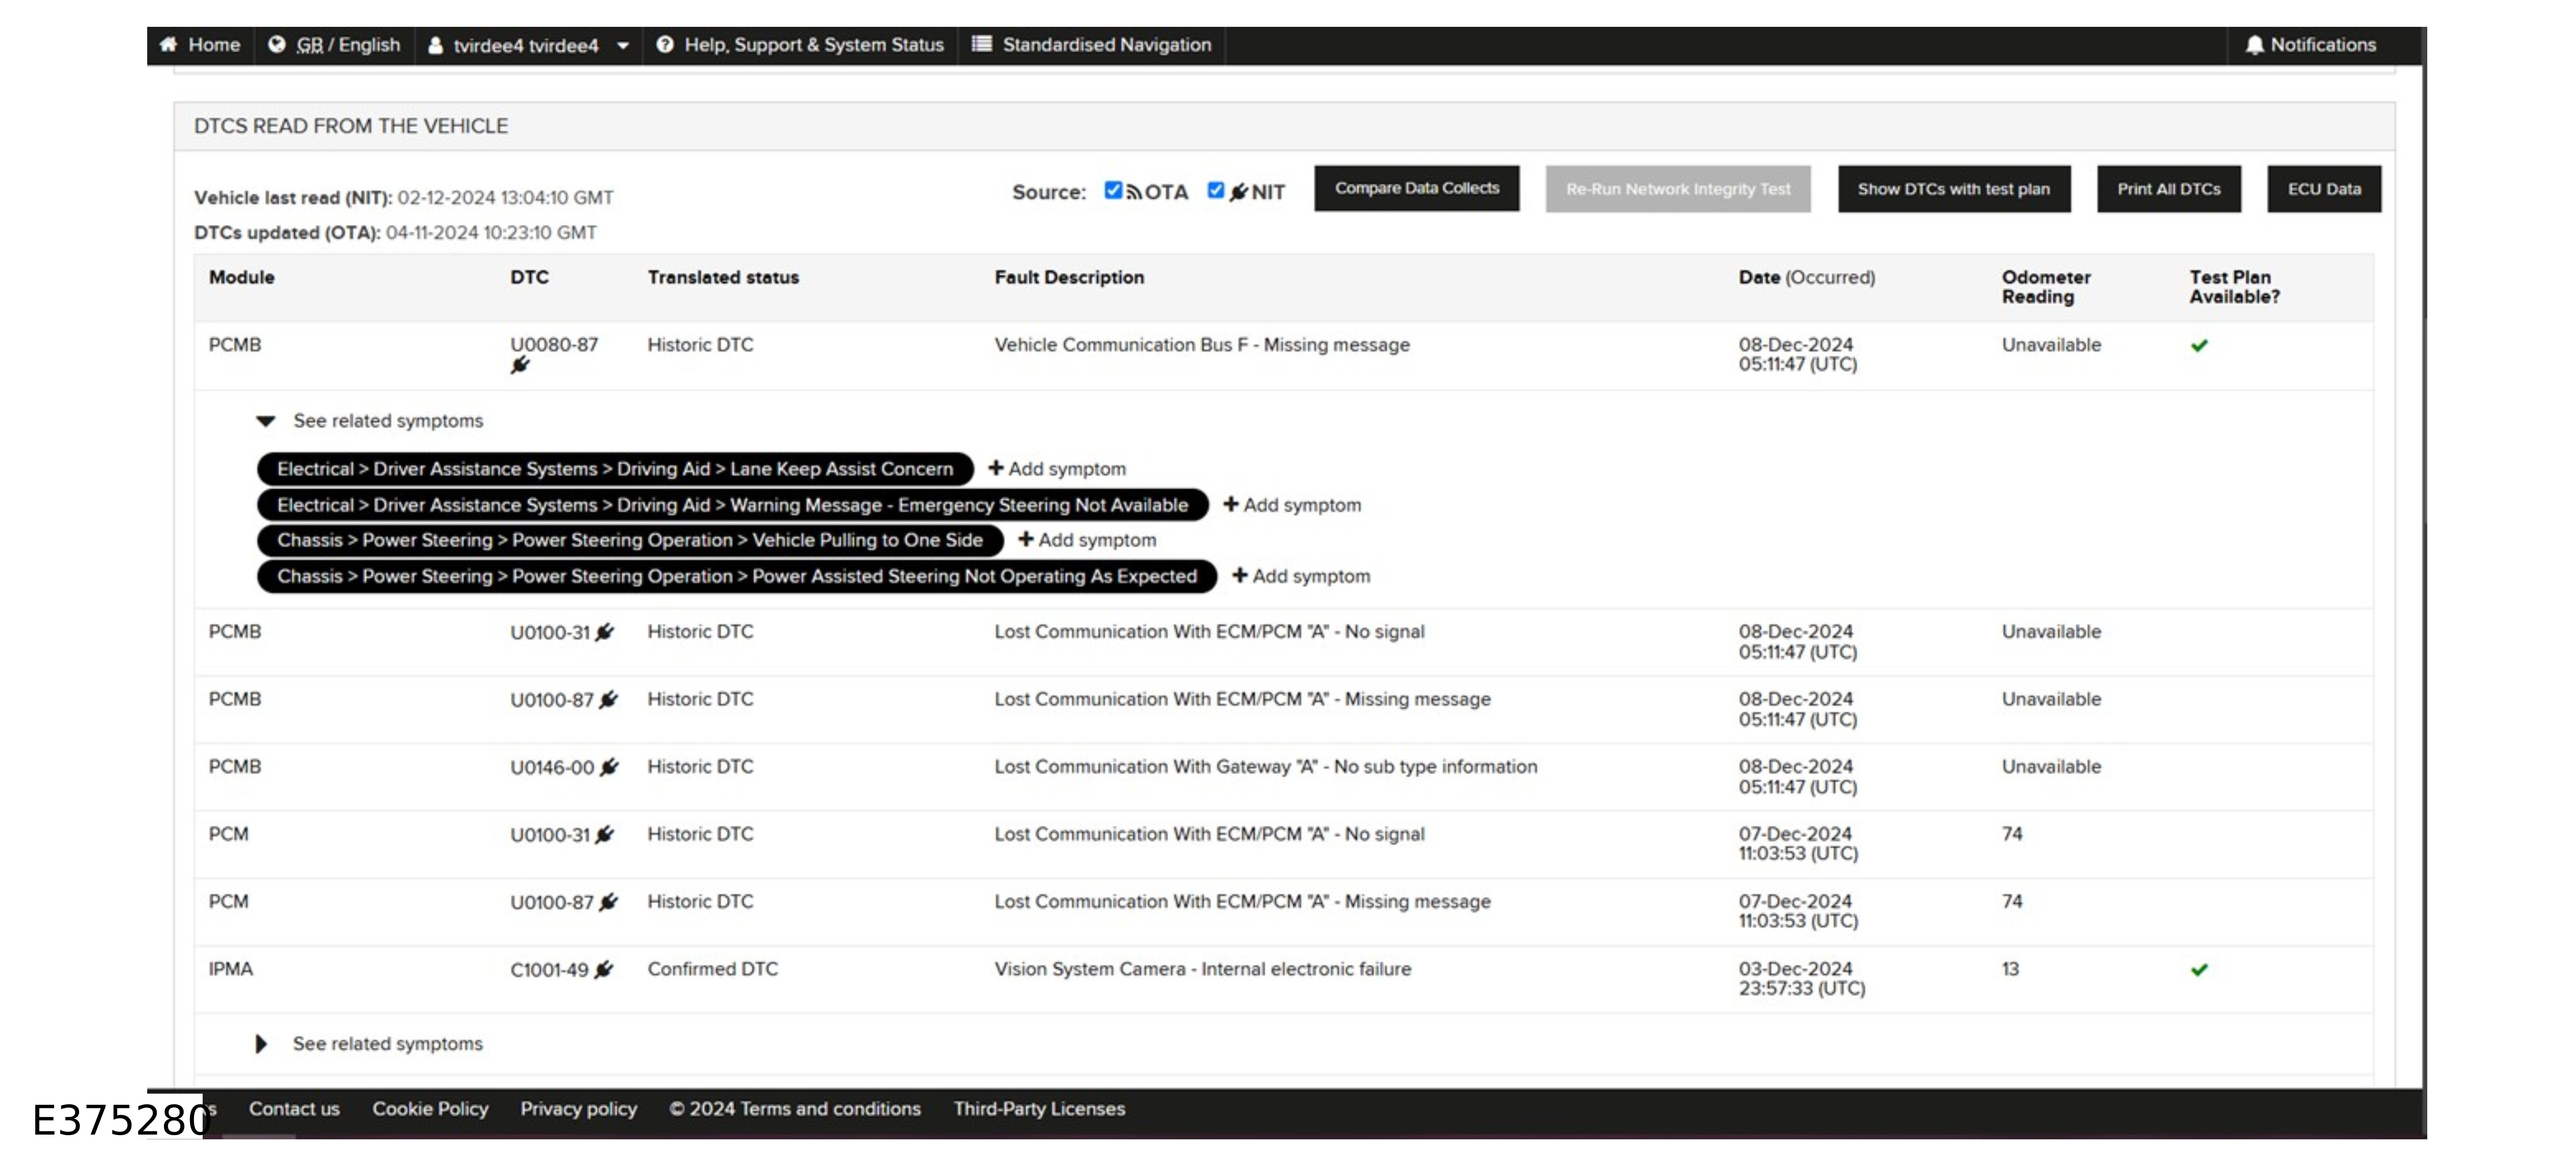
Task: Collapse related symptoms under U0080-87
Action: pyautogui.click(x=265, y=421)
